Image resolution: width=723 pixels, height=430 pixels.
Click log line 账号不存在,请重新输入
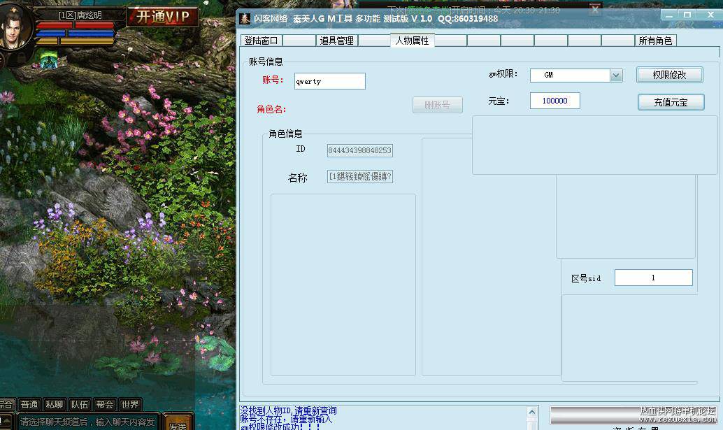point(286,419)
